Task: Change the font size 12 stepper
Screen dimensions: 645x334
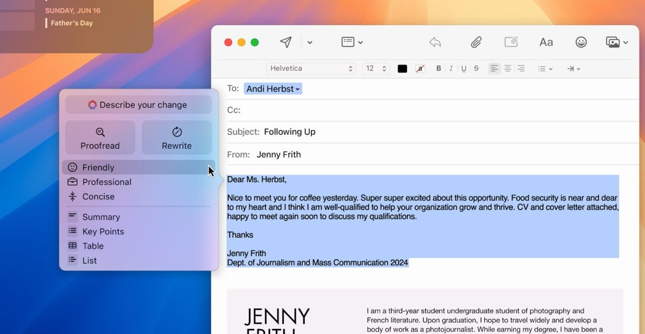Action: pyautogui.click(x=376, y=68)
